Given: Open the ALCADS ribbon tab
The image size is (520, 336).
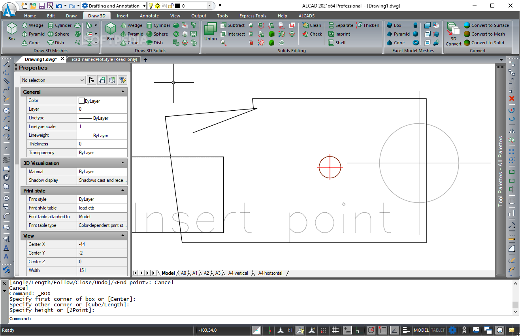Looking at the screenshot, I should click(307, 16).
